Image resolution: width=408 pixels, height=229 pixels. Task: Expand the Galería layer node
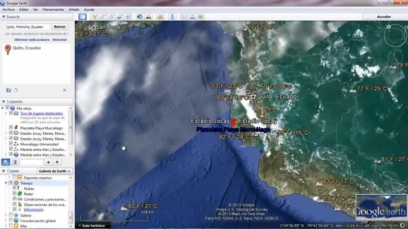click(x=6, y=215)
